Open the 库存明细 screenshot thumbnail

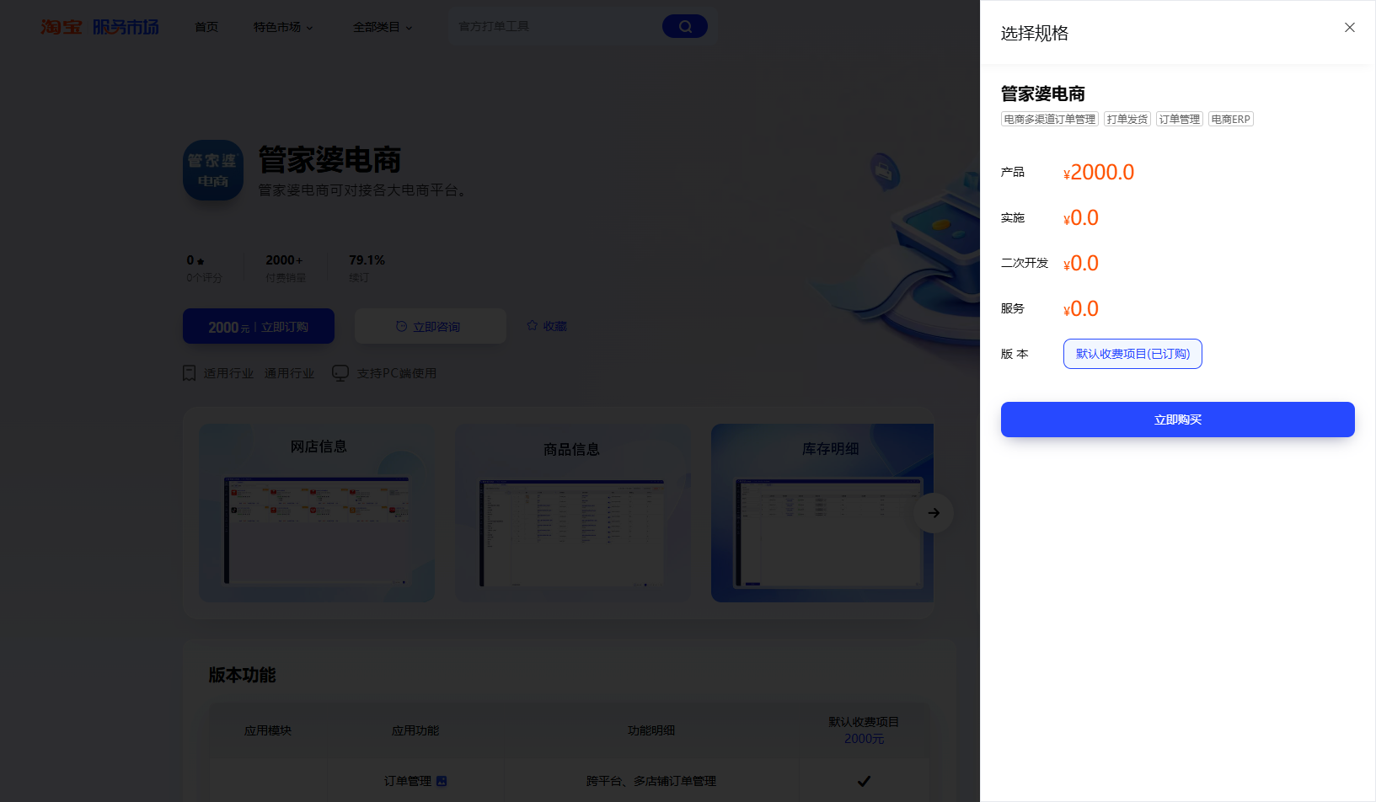[x=822, y=513]
